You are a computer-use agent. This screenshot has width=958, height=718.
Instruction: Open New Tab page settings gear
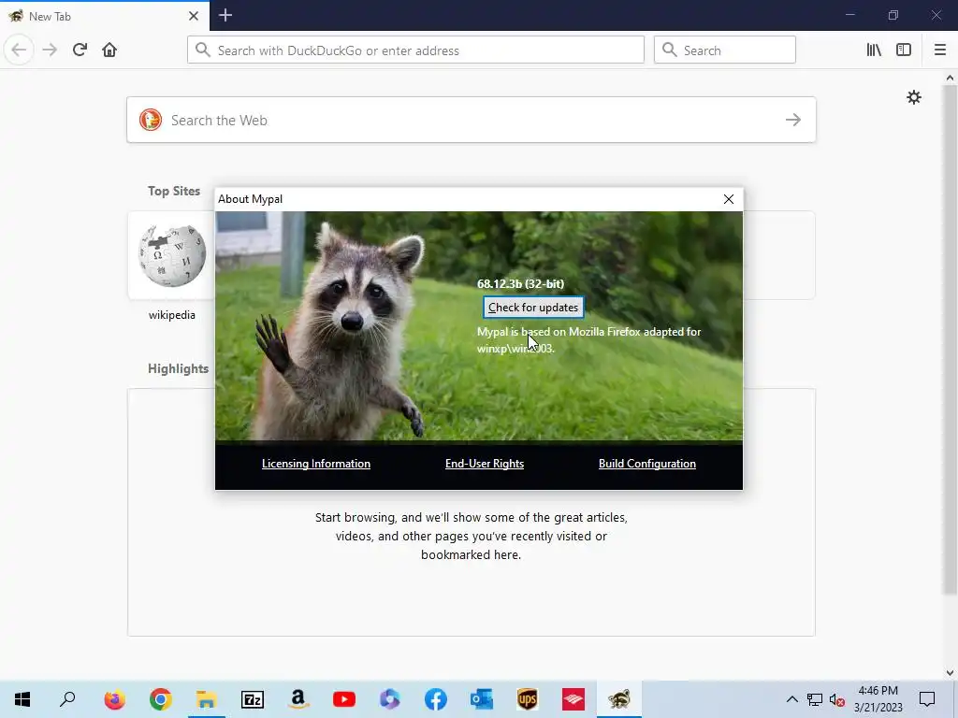coord(913,97)
